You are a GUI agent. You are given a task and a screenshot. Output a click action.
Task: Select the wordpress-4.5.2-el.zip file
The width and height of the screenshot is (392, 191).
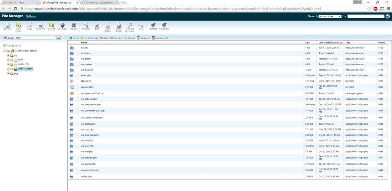tap(227, 93)
